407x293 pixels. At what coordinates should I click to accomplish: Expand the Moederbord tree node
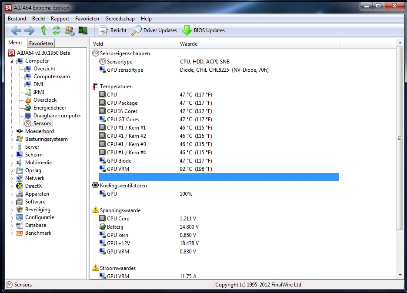point(12,132)
